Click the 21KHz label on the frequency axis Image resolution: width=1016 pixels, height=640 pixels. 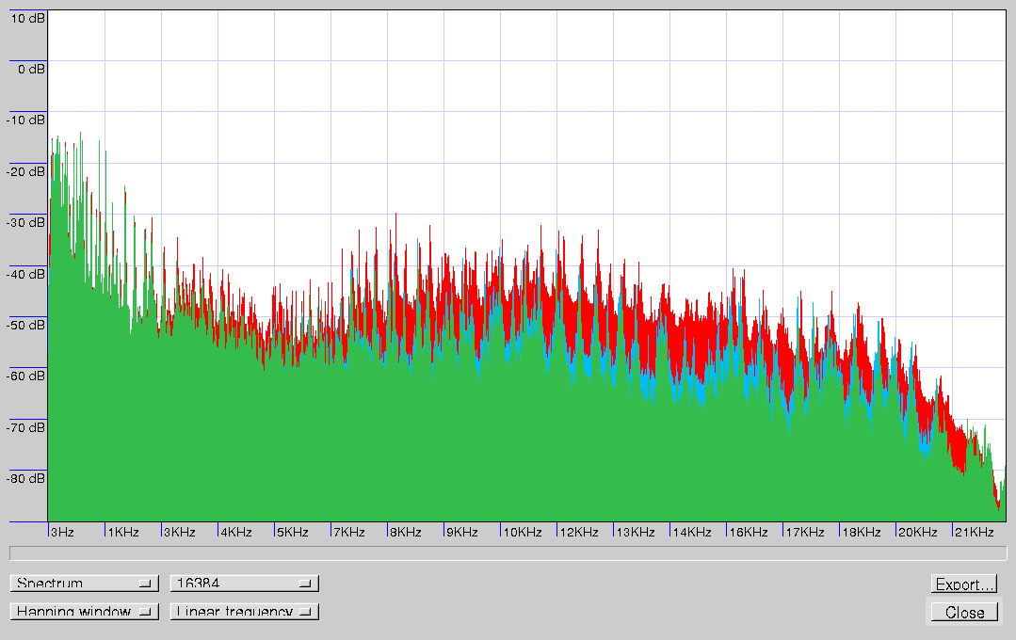coord(975,532)
